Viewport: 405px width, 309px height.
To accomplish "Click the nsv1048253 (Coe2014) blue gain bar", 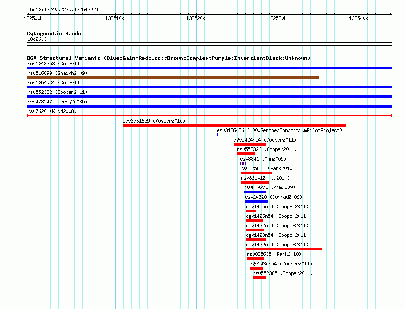I will (209, 68).
